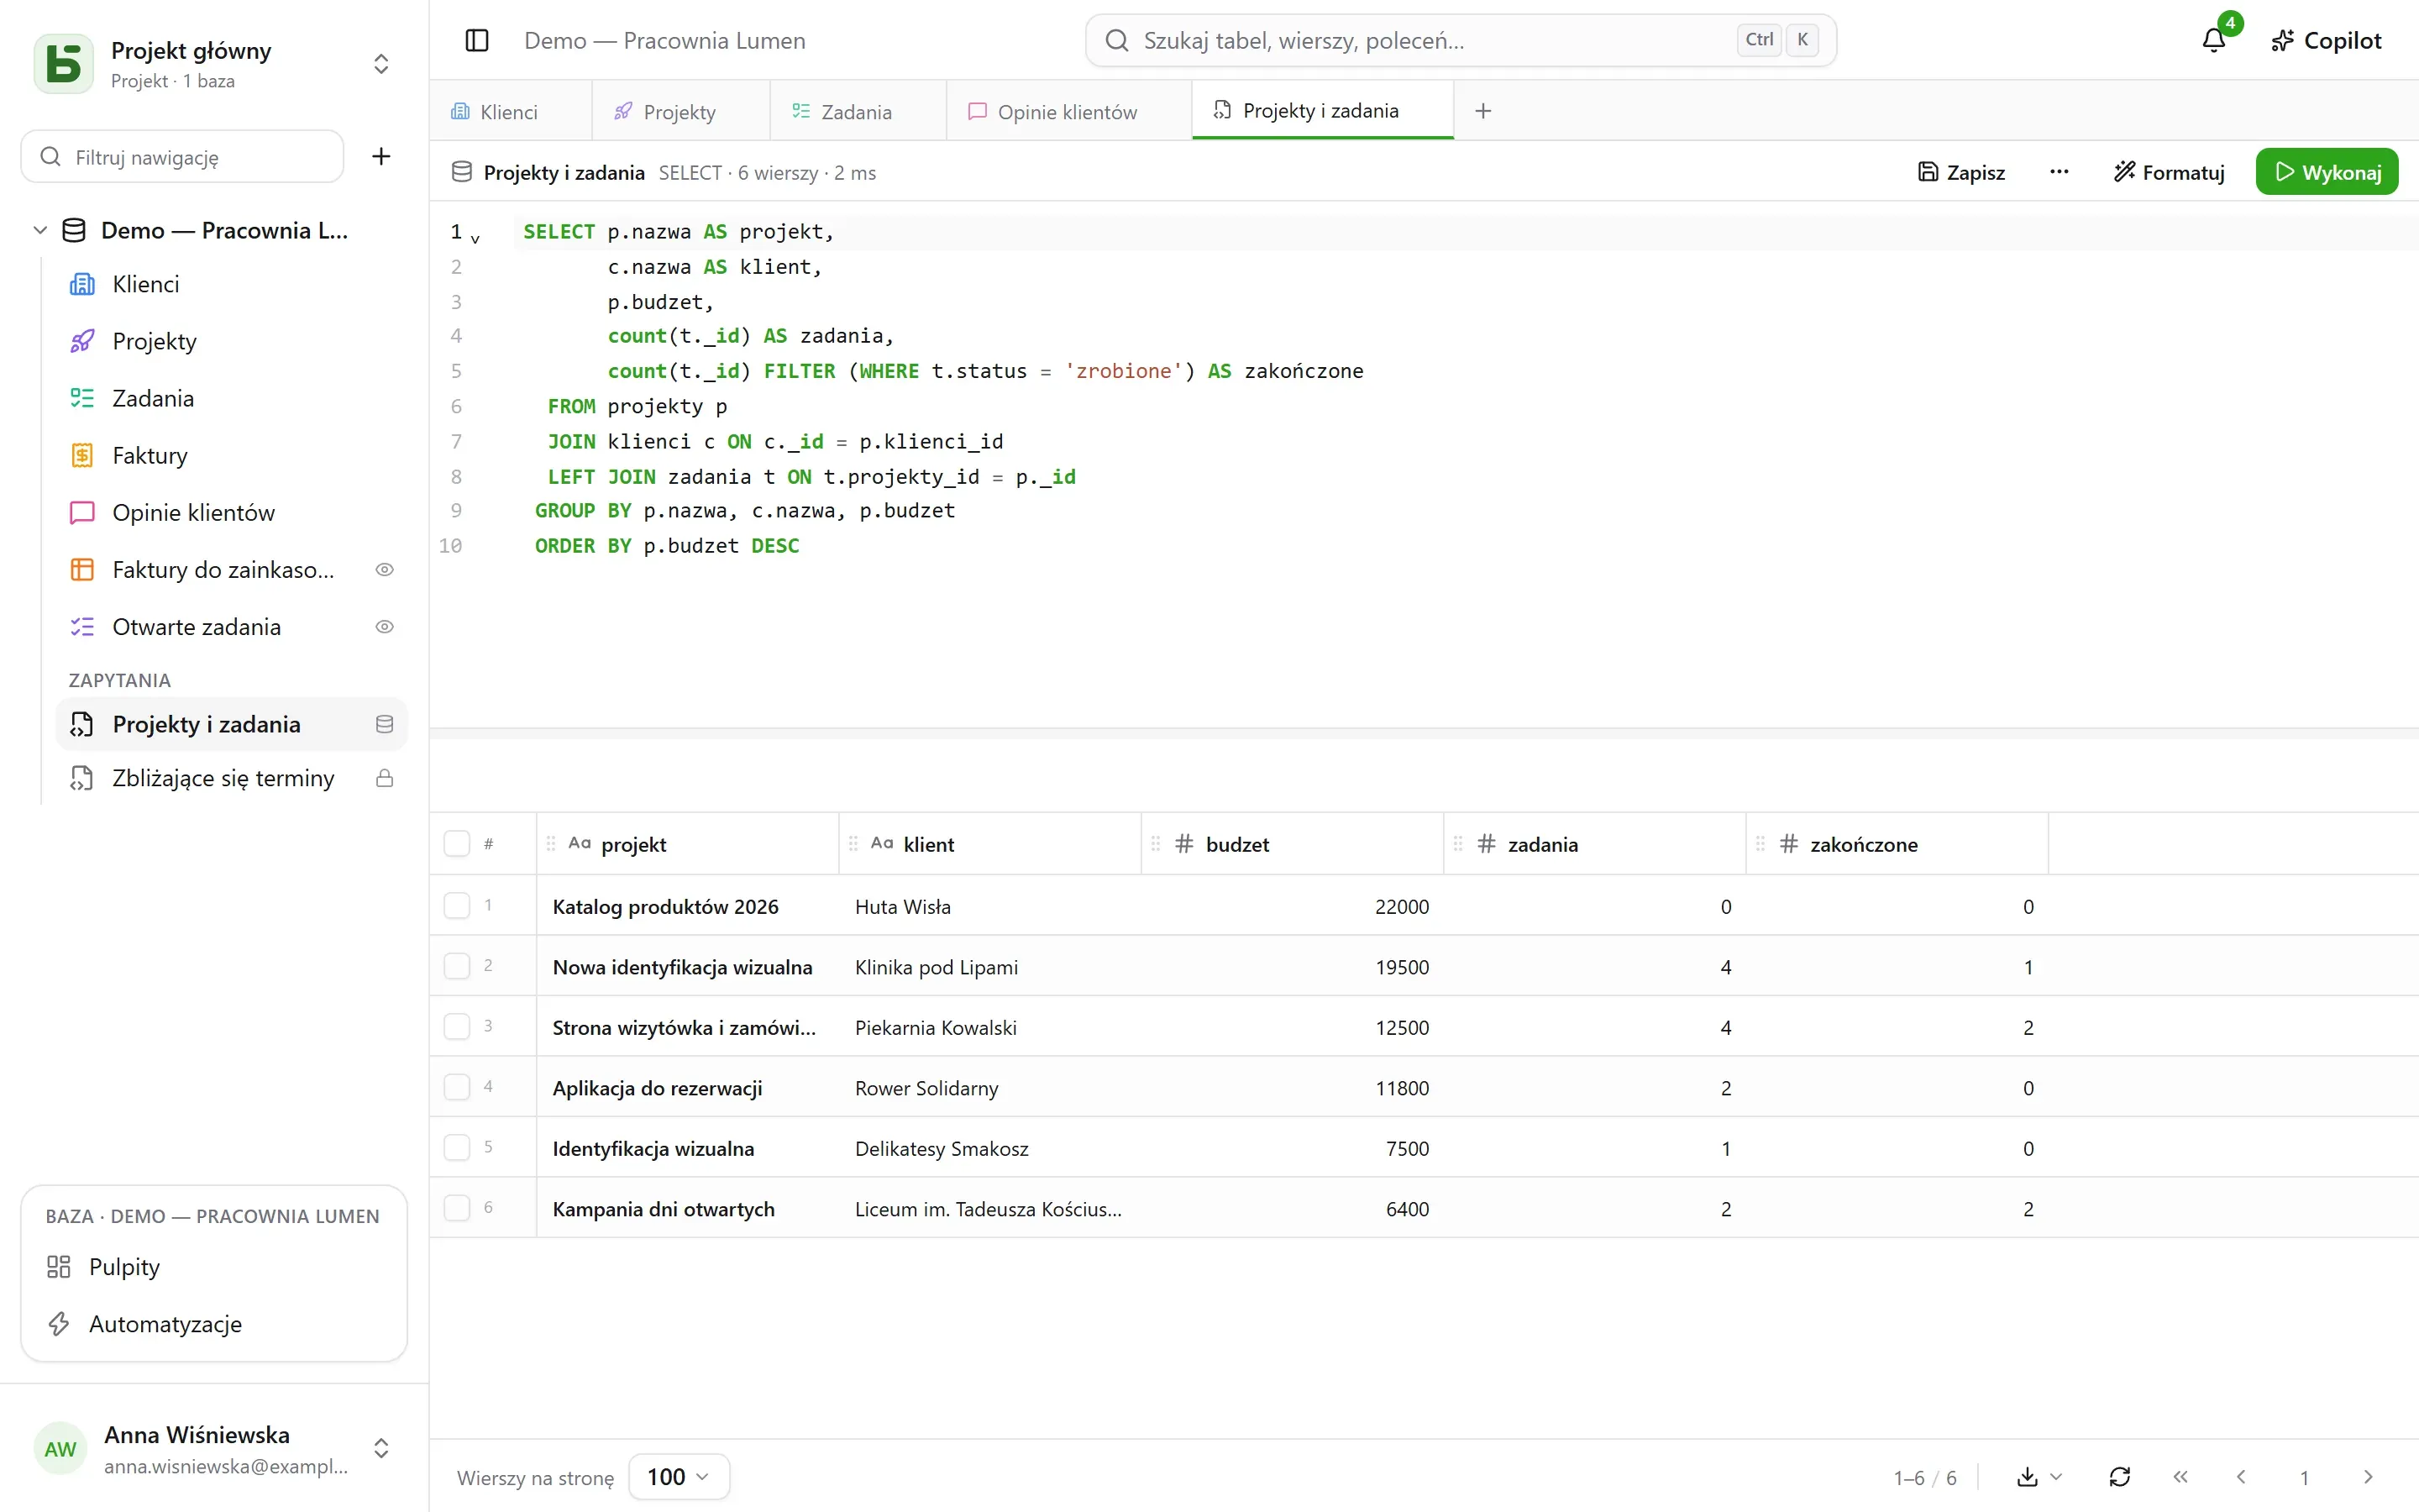The width and height of the screenshot is (2419, 1512).
Task: Switch to the Projekty tab
Action: coord(680,112)
